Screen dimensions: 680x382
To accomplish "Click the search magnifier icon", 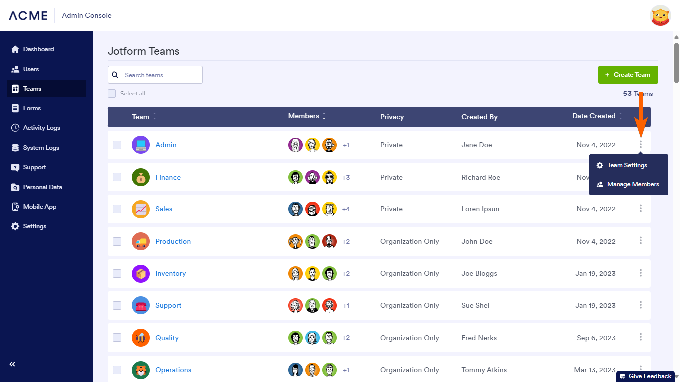I will tap(115, 75).
